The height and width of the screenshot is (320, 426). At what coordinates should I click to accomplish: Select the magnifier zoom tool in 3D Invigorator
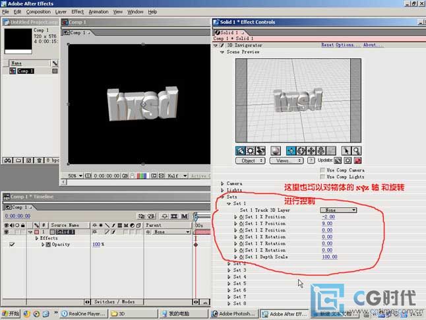tap(356, 150)
